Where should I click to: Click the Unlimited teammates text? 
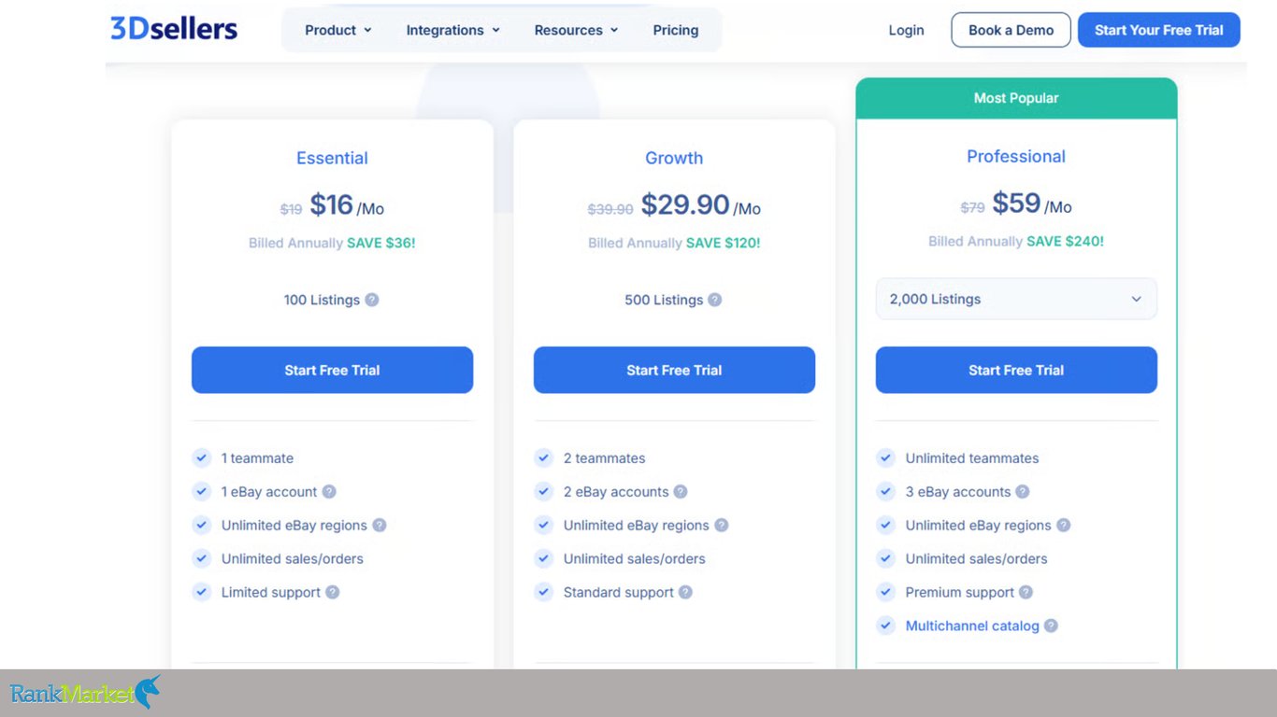pyautogui.click(x=972, y=458)
